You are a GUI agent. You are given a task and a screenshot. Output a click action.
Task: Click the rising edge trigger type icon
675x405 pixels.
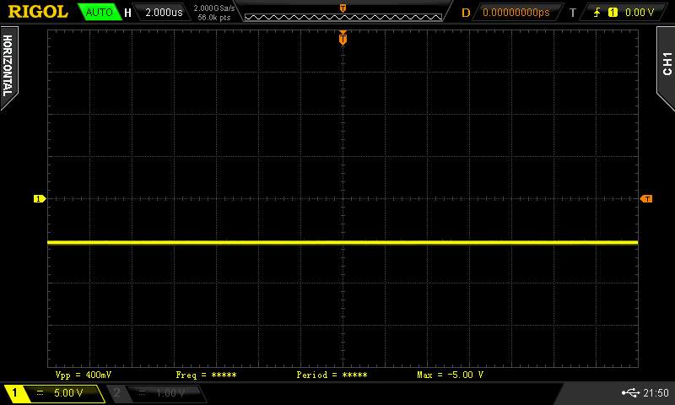(597, 13)
